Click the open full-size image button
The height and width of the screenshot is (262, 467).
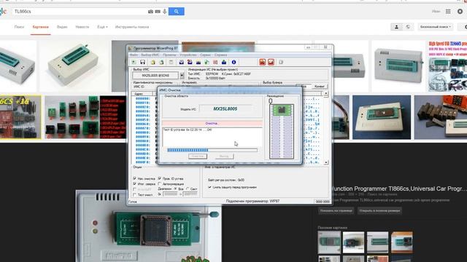coord(379,210)
